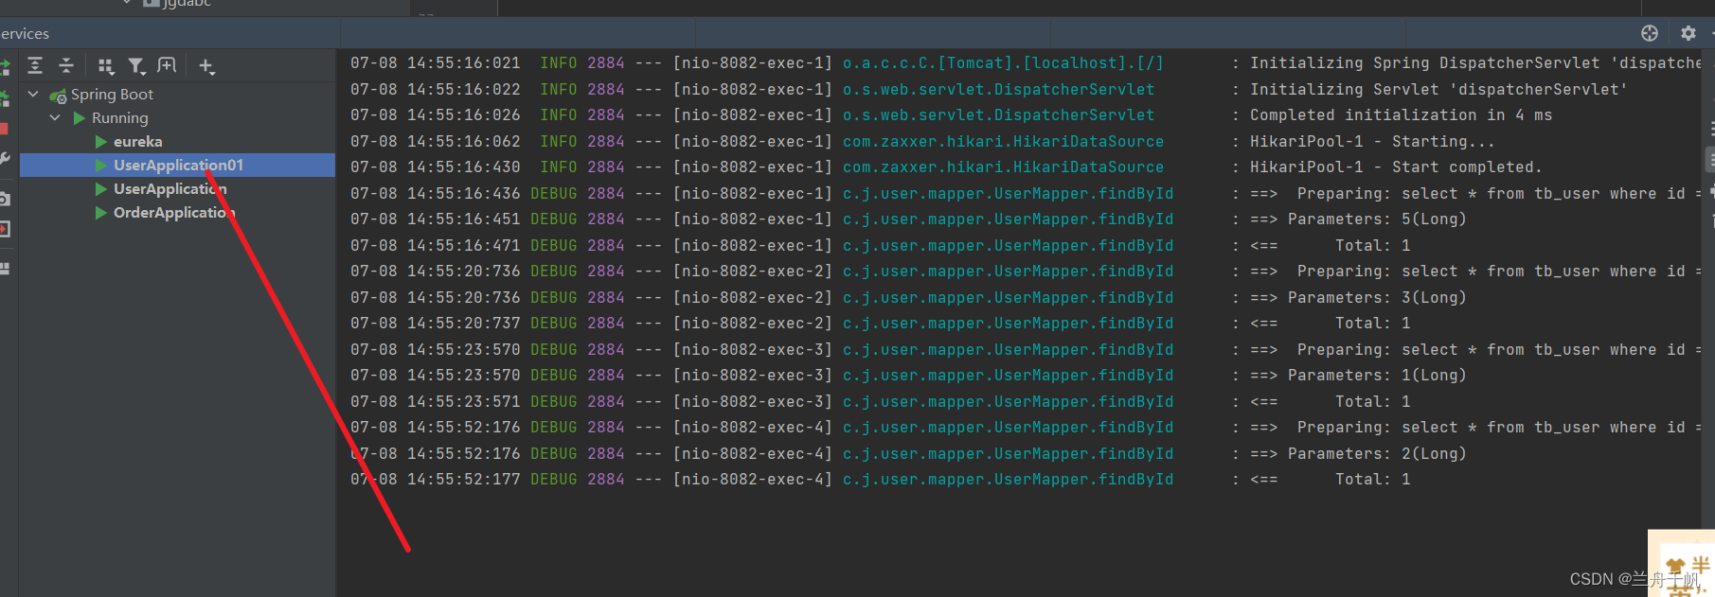Click the [nio-8082-exec-3] thread at 14:55:23:571
Image resolution: width=1715 pixels, height=597 pixels.
click(753, 401)
